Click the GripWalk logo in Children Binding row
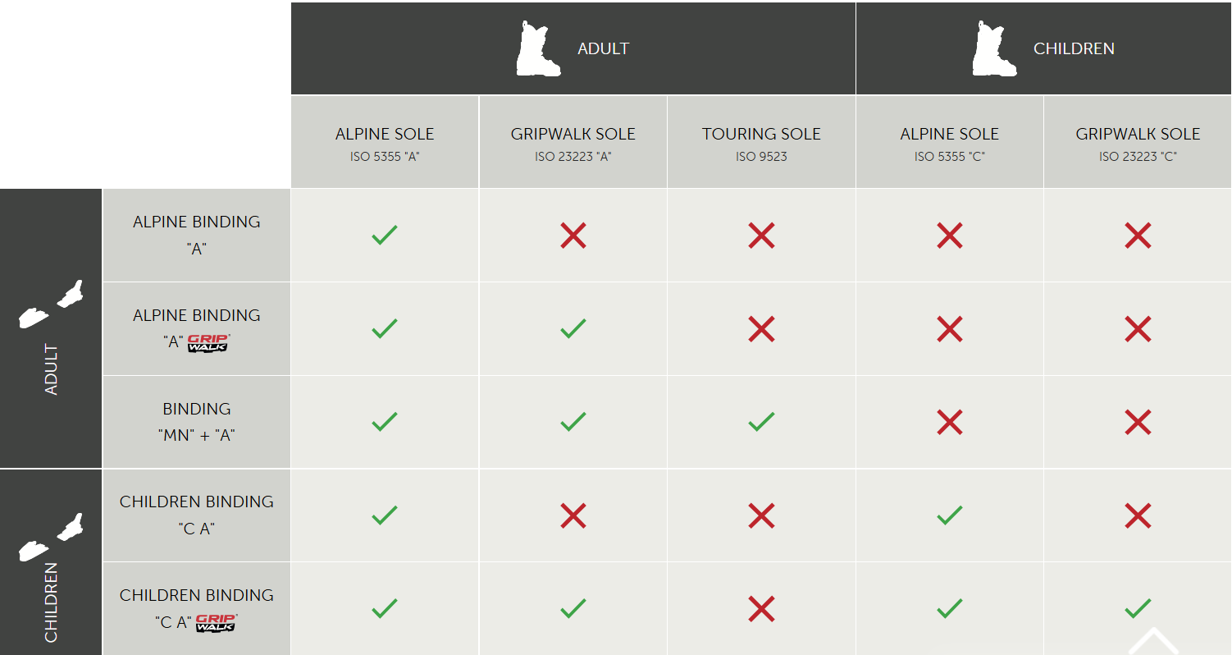Screen dimensions: 1232x655 point(216,623)
